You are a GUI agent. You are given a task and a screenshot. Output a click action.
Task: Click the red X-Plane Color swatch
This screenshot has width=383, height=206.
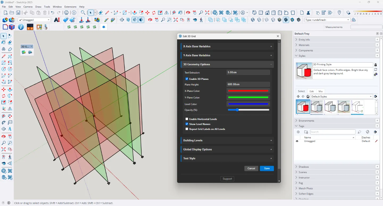[248, 91]
